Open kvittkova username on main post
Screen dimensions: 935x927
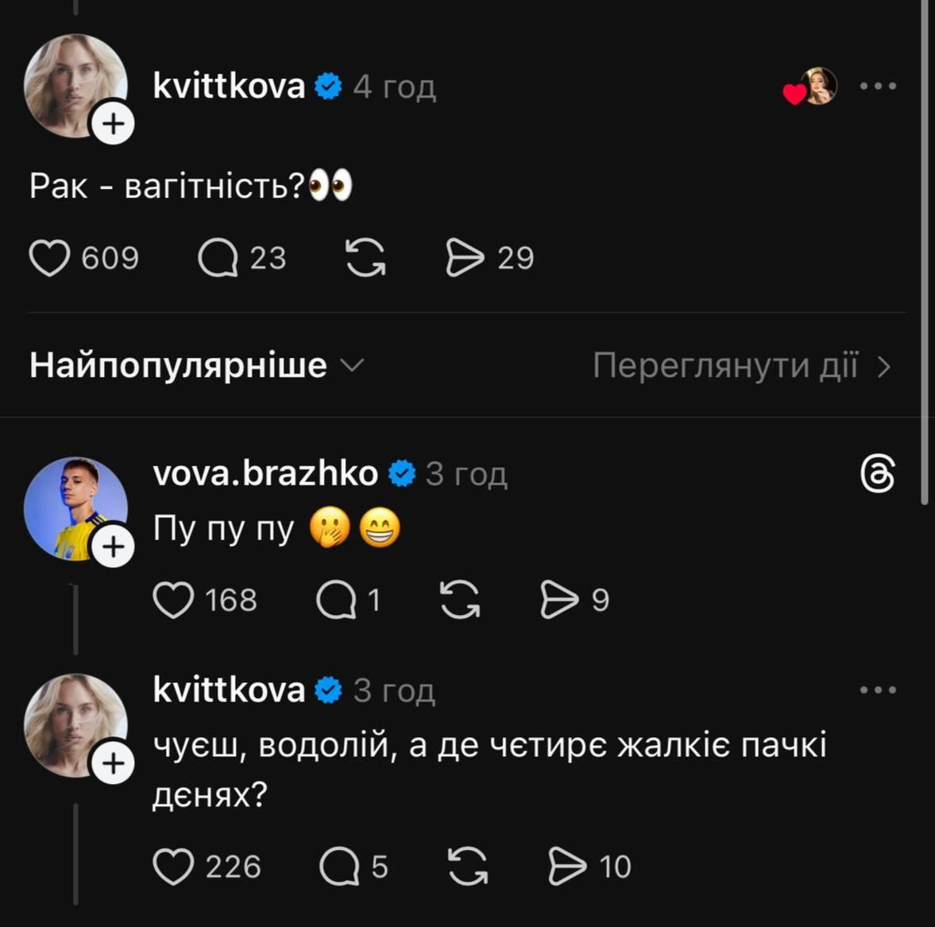(229, 86)
